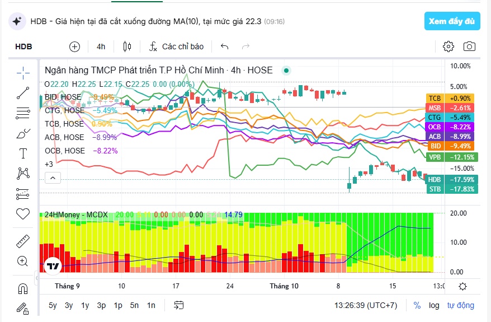Collapse the indicator legend chevron
The height and width of the screenshot is (322, 491).
[x=53, y=178]
